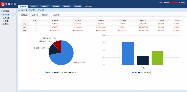Open the 系统会员 top navigation tab

pyautogui.click(x=45, y=6)
